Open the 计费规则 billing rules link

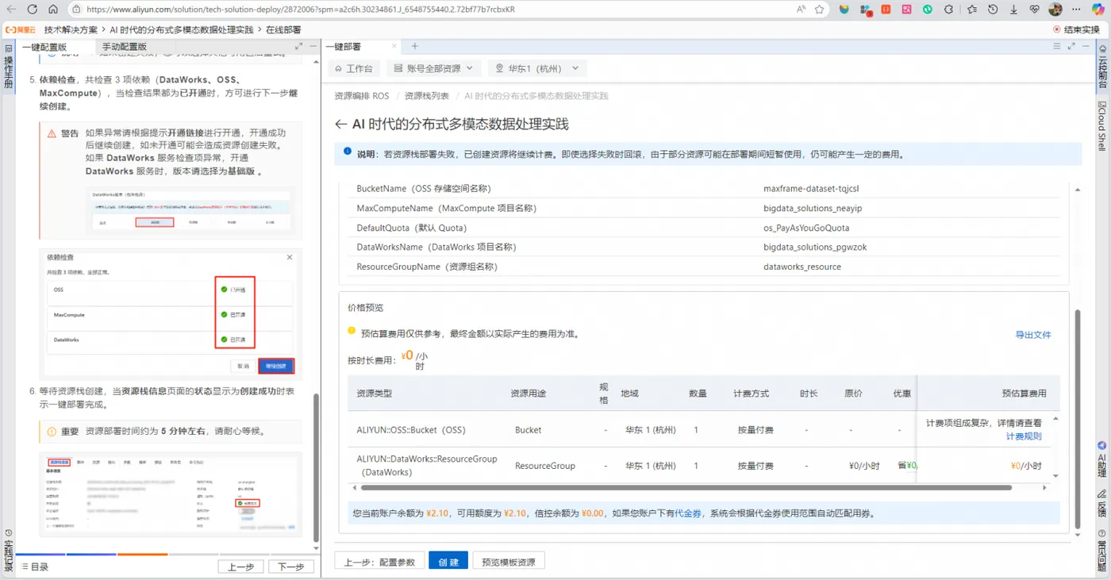click(1024, 436)
